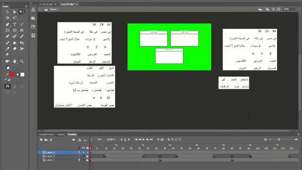Click the red stroke color swatch
The image size is (302, 170).
pos(12,75)
